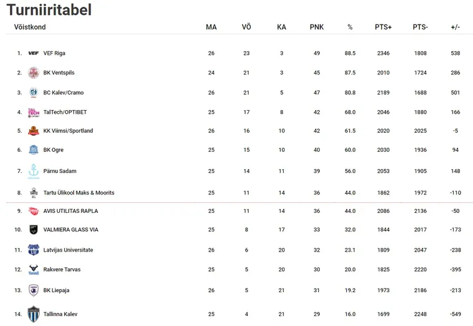Click the Võistkond column header
This screenshot has width=473, height=326.
[30, 27]
